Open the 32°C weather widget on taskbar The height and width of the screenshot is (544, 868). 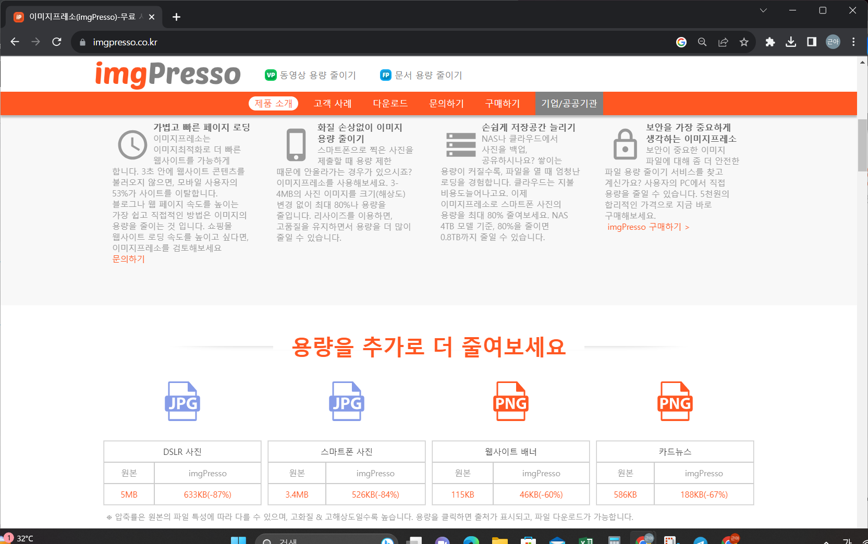[x=18, y=538]
